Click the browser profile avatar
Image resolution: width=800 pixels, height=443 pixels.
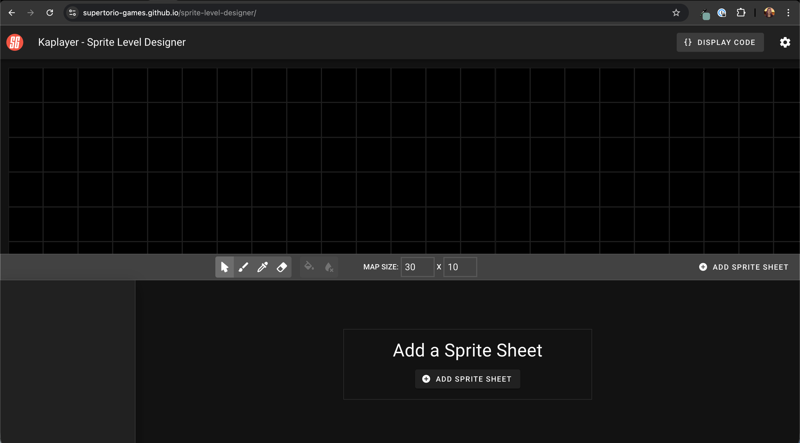click(768, 12)
